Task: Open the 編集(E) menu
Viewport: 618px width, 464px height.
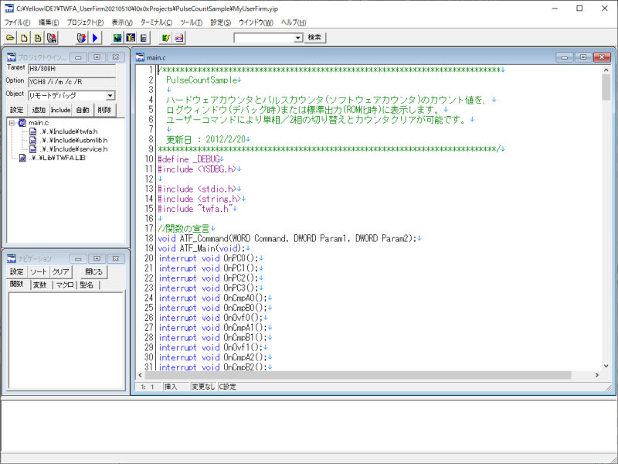Action: (49, 22)
